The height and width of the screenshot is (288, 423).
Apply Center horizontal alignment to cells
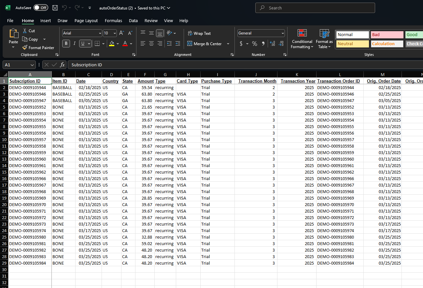[151, 44]
